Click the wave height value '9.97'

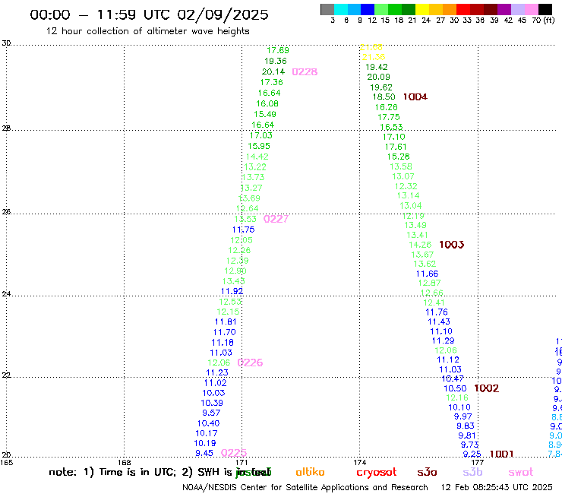tap(463, 416)
